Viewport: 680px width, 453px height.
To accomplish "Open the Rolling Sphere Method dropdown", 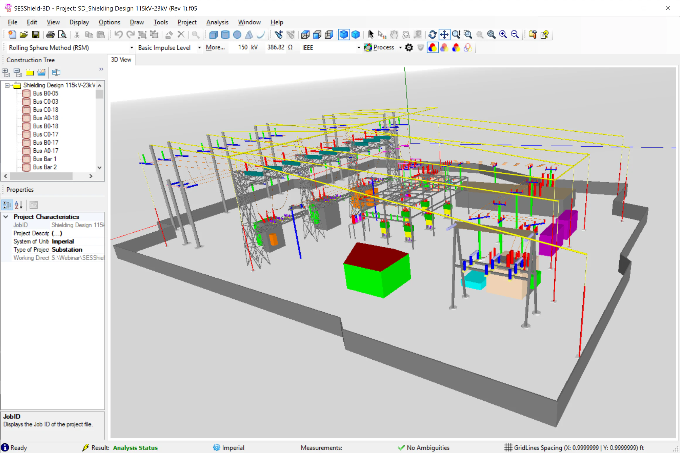I will click(132, 47).
